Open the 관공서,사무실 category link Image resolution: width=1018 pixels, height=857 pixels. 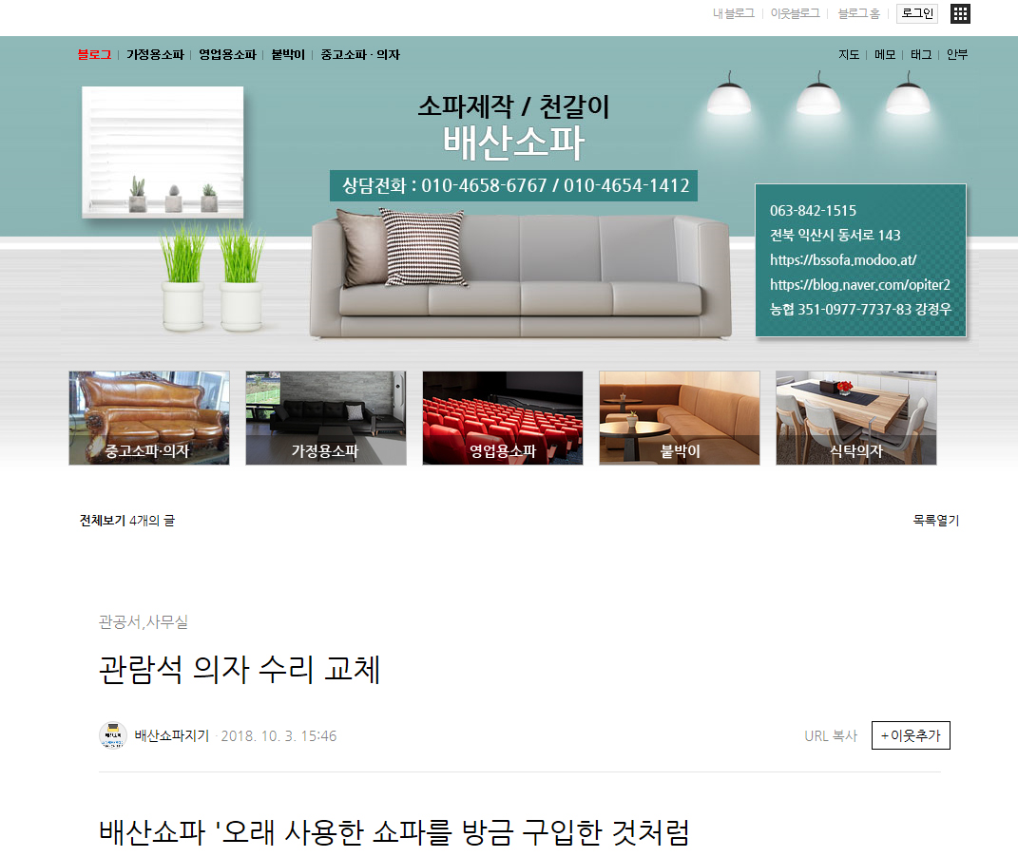click(144, 622)
